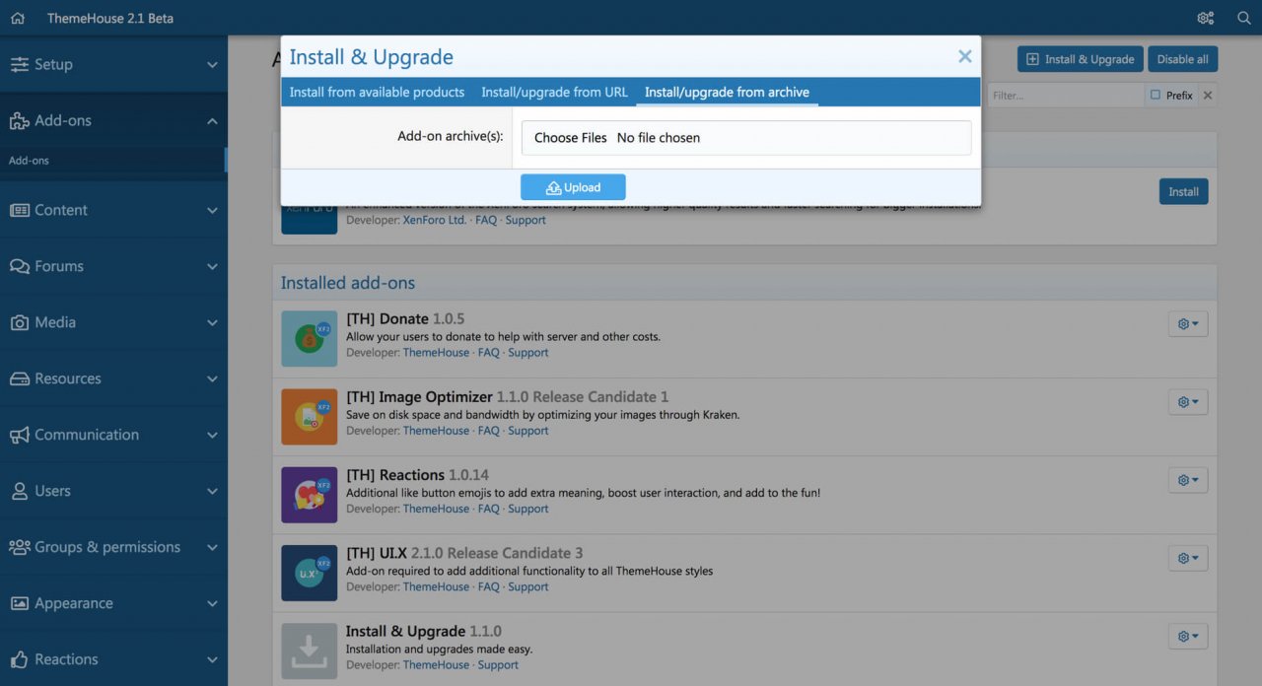Image resolution: width=1262 pixels, height=686 pixels.
Task: Click the home icon in top bar
Action: pyautogui.click(x=17, y=18)
